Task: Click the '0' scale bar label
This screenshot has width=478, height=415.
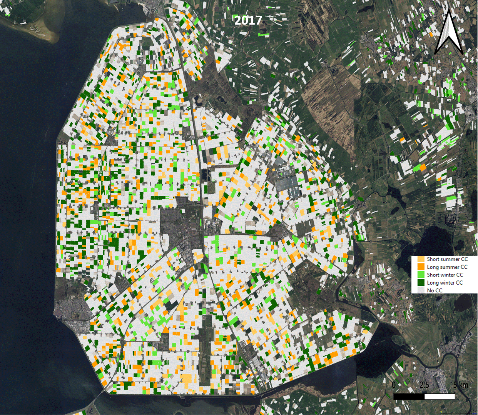Action: coord(393,385)
